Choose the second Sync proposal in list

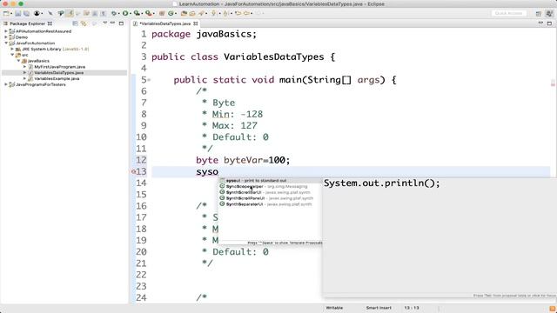pyautogui.click(x=271, y=186)
